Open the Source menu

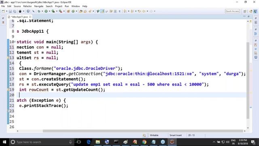pos(17,6)
